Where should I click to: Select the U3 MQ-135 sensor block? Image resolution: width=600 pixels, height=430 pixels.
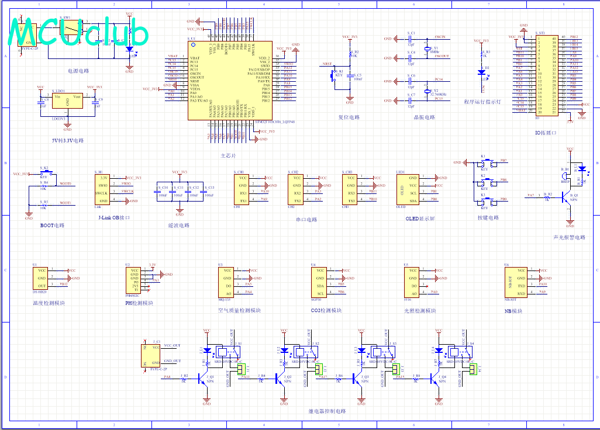click(x=226, y=282)
